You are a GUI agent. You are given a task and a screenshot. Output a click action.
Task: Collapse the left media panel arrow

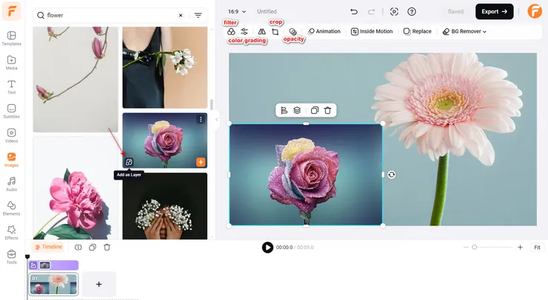[217, 119]
